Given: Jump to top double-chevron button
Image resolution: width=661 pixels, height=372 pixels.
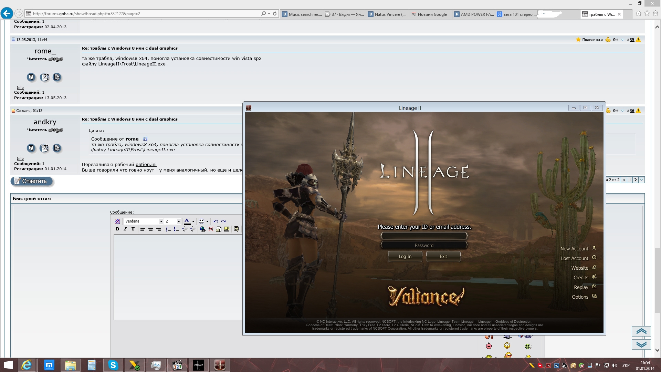Looking at the screenshot, I should [x=641, y=331].
